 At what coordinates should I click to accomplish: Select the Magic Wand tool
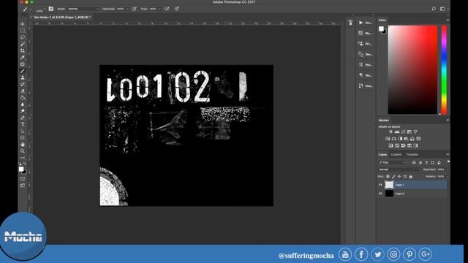pyautogui.click(x=23, y=44)
